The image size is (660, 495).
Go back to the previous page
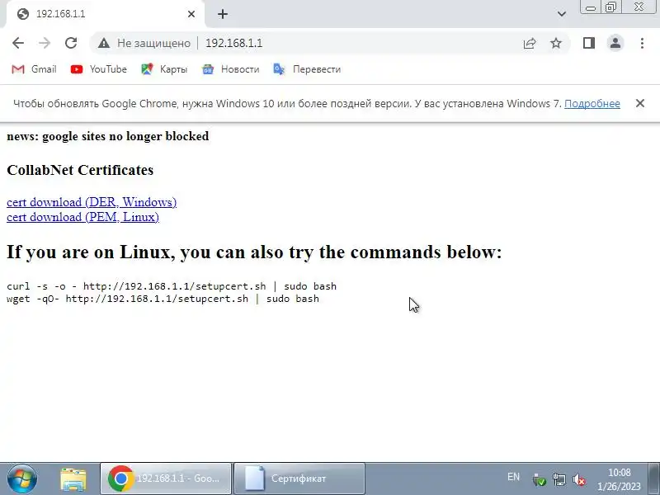click(18, 43)
